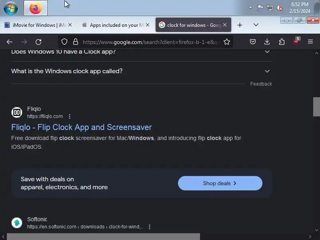Open the list all tabs chevron
The image size is (320, 240).
pyautogui.click(x=256, y=25)
